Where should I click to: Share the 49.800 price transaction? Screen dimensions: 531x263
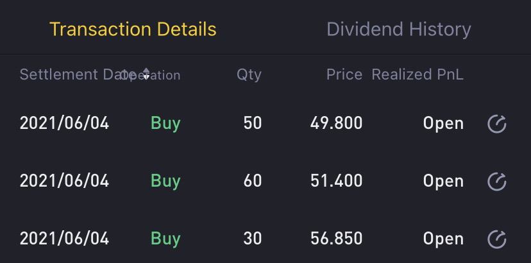pos(497,123)
